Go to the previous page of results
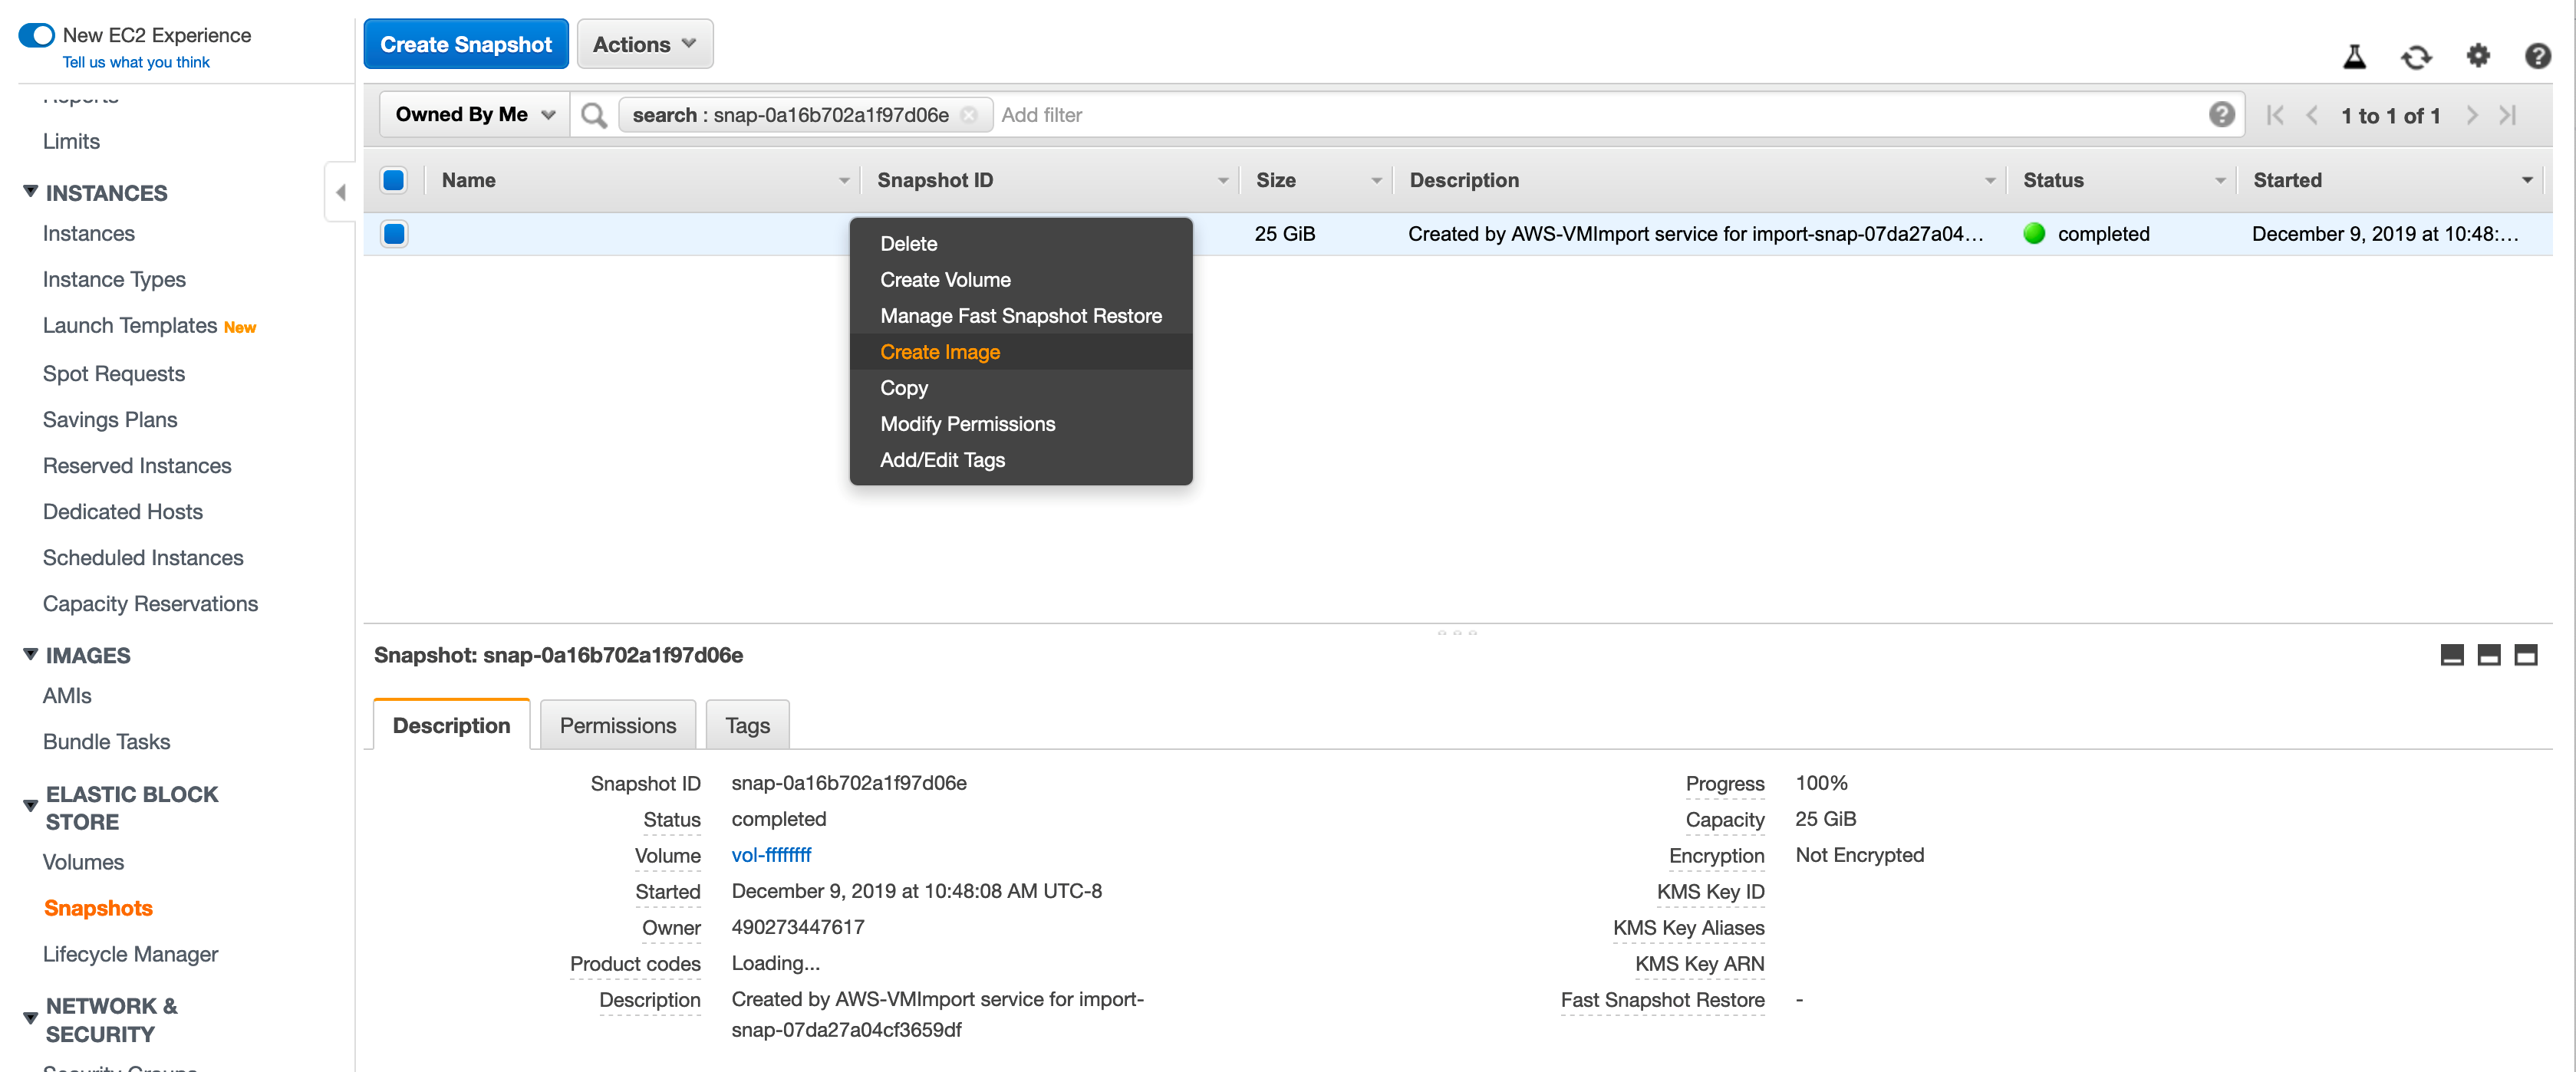The image size is (2576, 1072). click(2312, 115)
